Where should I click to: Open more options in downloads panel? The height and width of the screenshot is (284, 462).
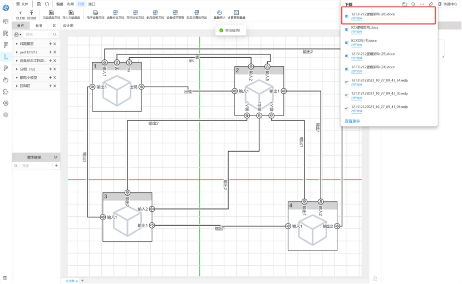tap(422, 4)
